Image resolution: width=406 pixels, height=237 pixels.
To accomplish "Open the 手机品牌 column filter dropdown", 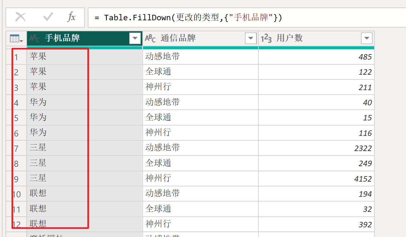I will (x=135, y=39).
